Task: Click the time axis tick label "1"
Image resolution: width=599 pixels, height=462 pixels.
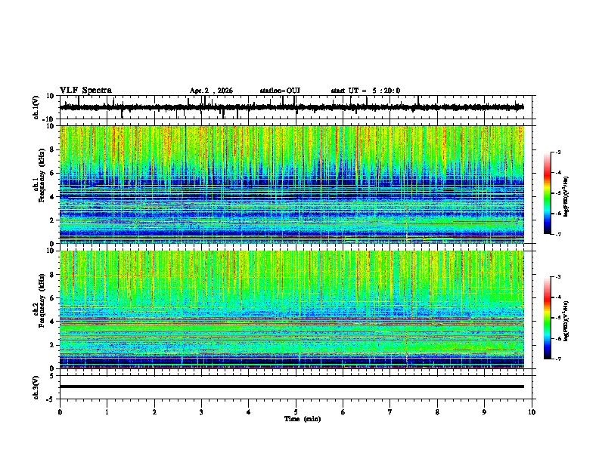Action: click(x=107, y=412)
